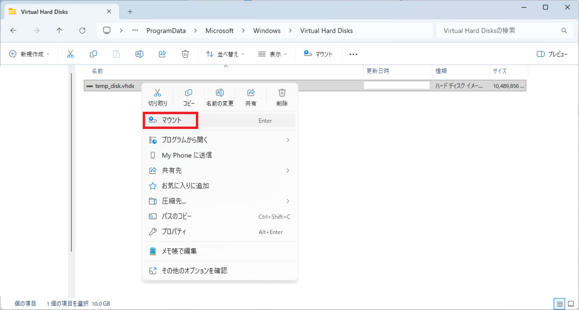The width and height of the screenshot is (579, 310).
Task: Click Virtual Hard Disks breadcrumb segment
Action: point(327,30)
